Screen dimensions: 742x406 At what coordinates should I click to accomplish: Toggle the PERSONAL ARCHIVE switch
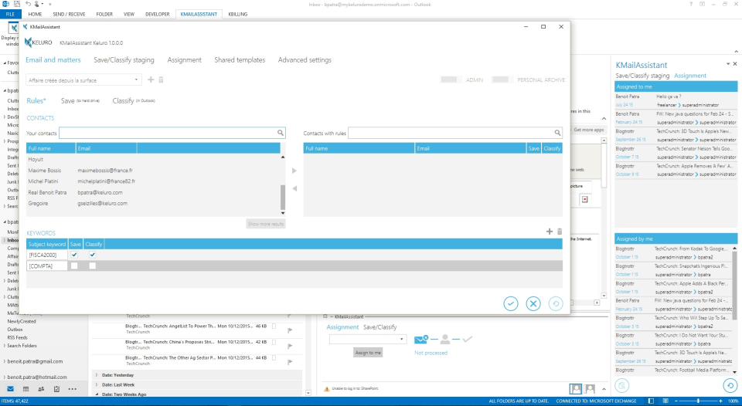pyautogui.click(x=502, y=80)
